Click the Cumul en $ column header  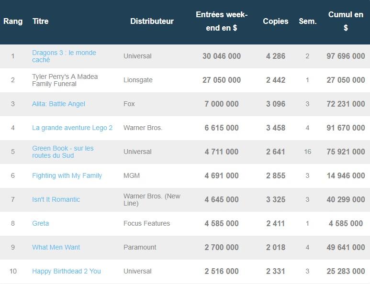[x=345, y=22]
